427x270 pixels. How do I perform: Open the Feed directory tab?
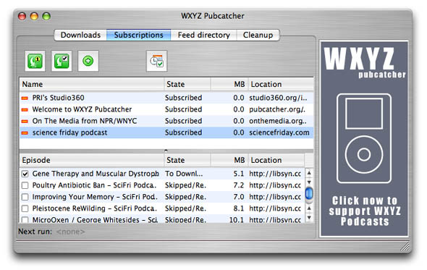tap(203, 35)
